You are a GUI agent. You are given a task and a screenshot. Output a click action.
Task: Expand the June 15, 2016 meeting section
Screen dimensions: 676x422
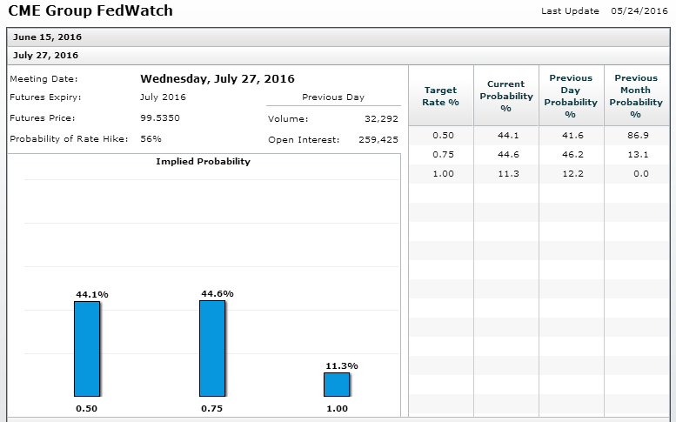click(x=338, y=37)
